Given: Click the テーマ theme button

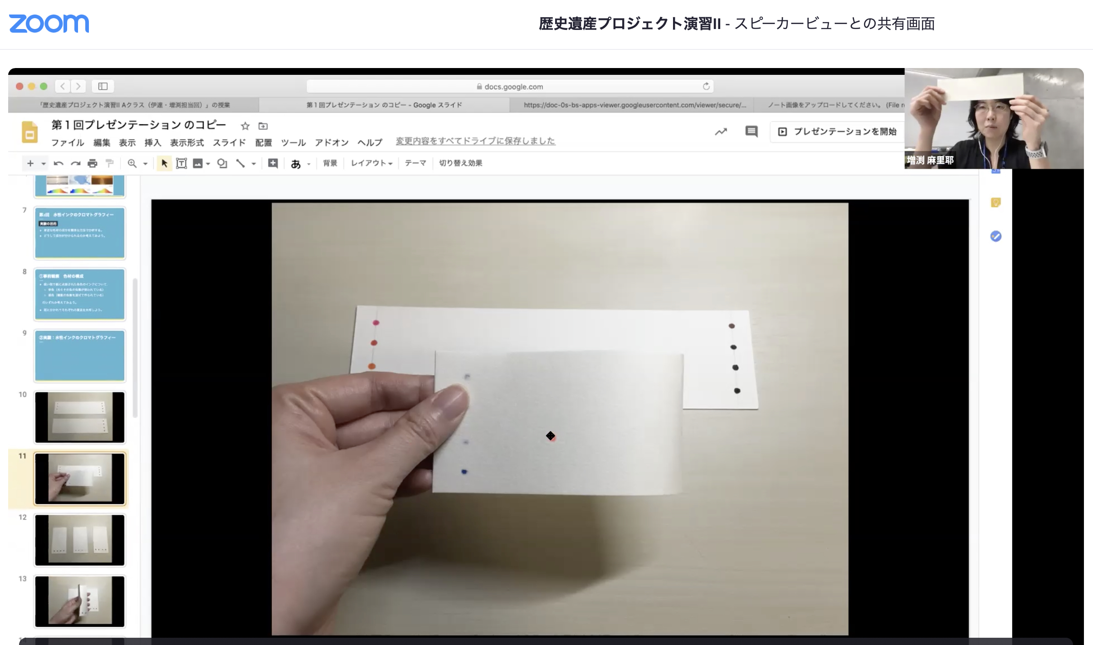Looking at the screenshot, I should (415, 163).
